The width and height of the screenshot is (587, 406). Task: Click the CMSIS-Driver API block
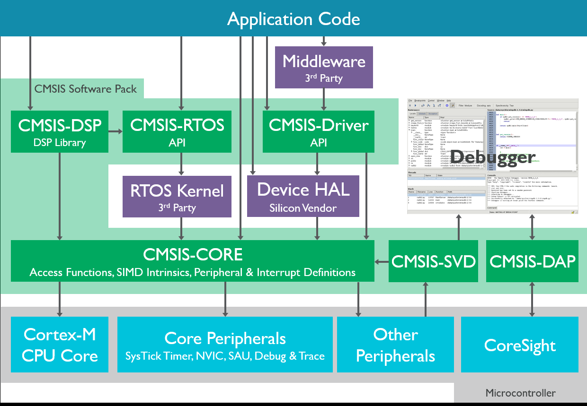pyautogui.click(x=319, y=131)
